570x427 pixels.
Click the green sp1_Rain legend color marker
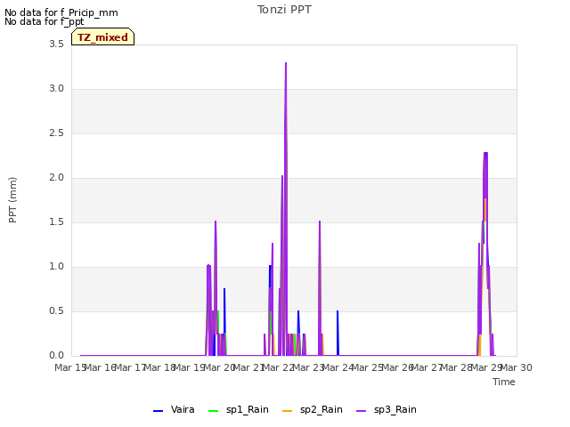point(214,411)
